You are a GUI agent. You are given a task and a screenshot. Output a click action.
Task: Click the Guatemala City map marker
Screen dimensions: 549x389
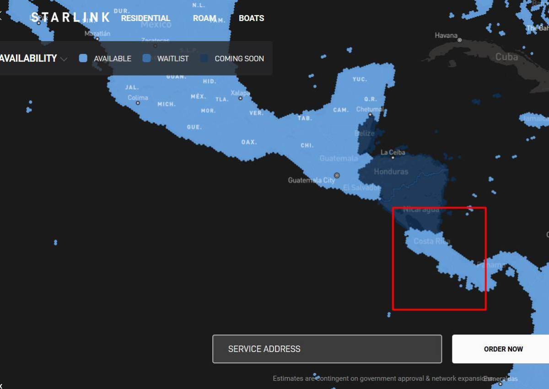(337, 175)
